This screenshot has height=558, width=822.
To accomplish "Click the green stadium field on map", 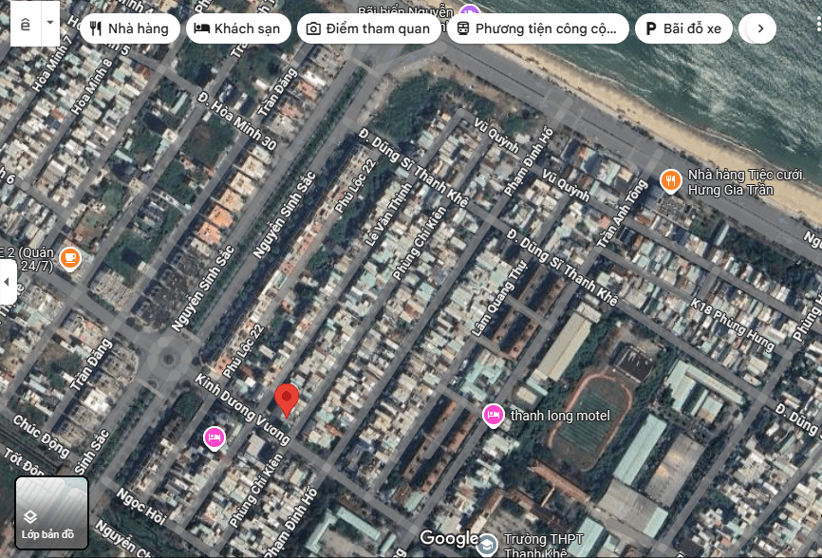I will pos(591,418).
